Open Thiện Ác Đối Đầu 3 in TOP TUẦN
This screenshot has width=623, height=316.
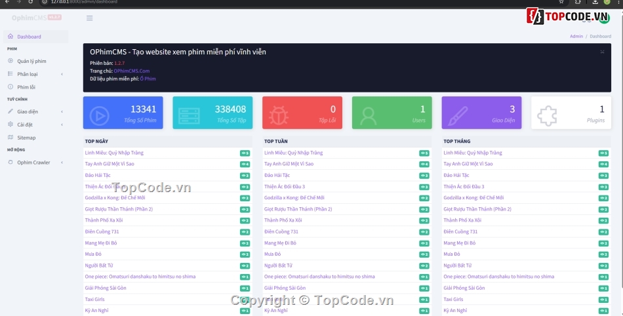285,187
